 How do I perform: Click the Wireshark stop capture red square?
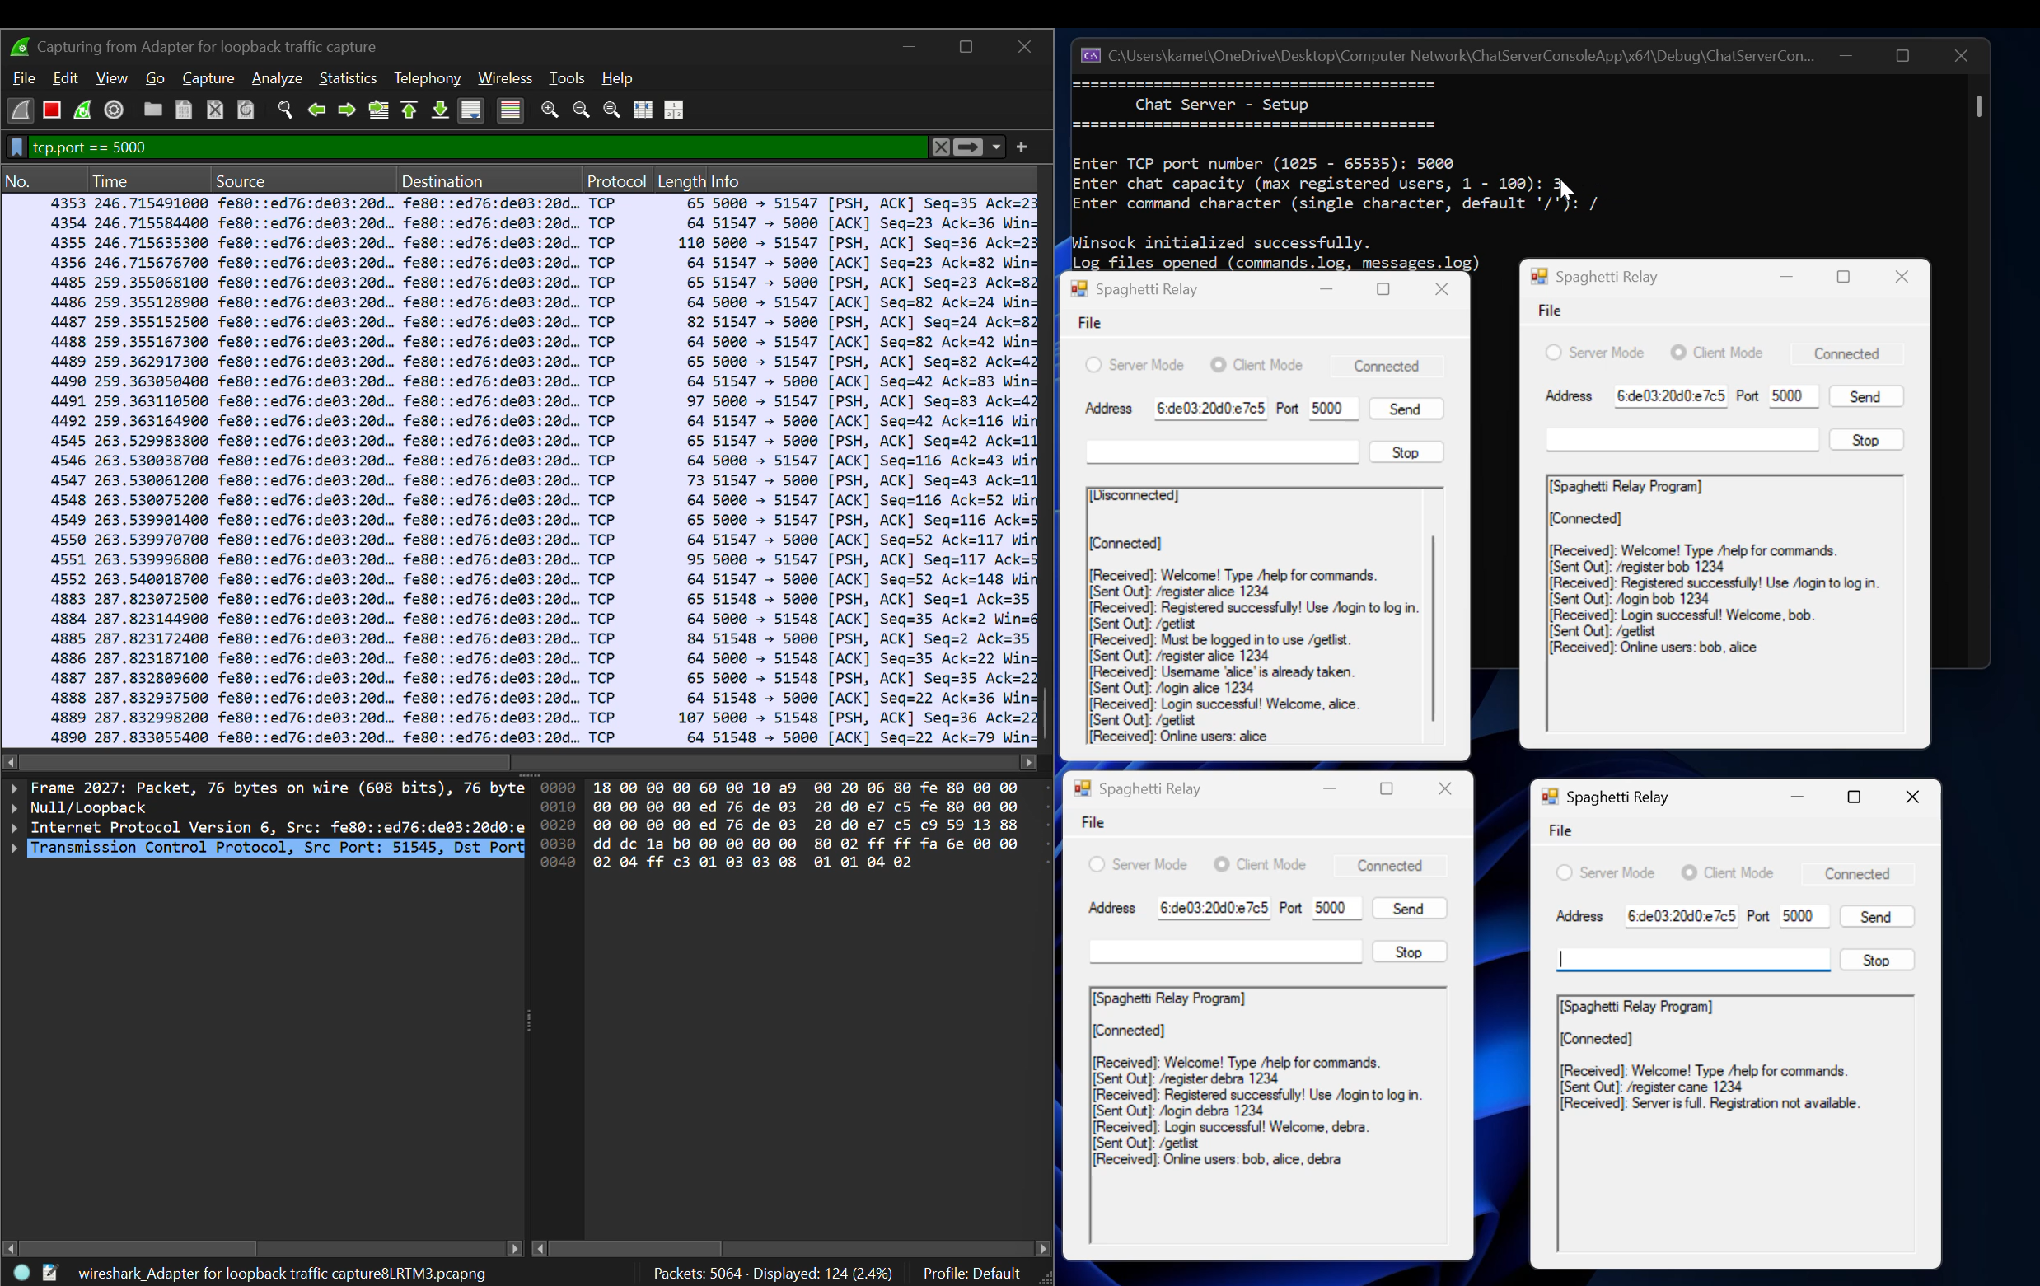point(52,110)
